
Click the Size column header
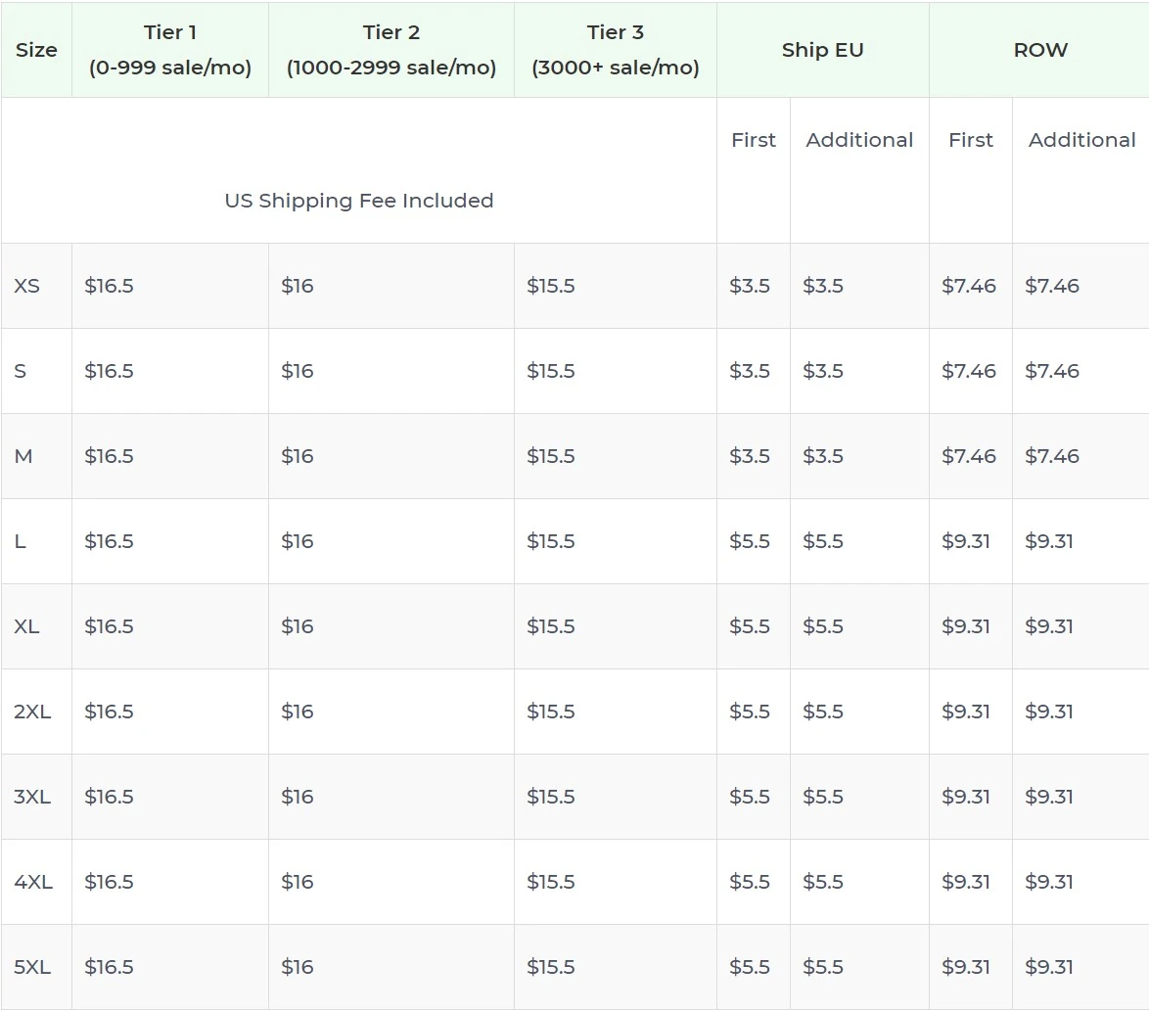click(36, 50)
